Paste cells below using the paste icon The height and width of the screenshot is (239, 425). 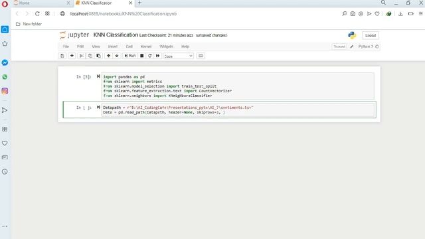point(98,56)
